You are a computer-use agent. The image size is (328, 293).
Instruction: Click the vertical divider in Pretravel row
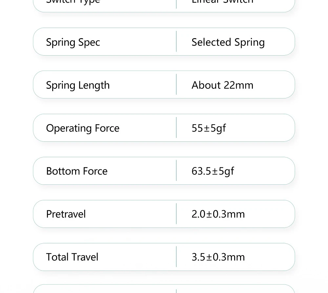(x=176, y=214)
